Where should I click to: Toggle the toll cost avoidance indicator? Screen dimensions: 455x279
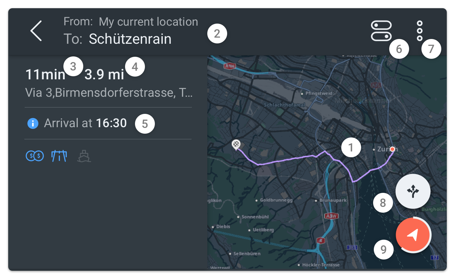pos(35,156)
